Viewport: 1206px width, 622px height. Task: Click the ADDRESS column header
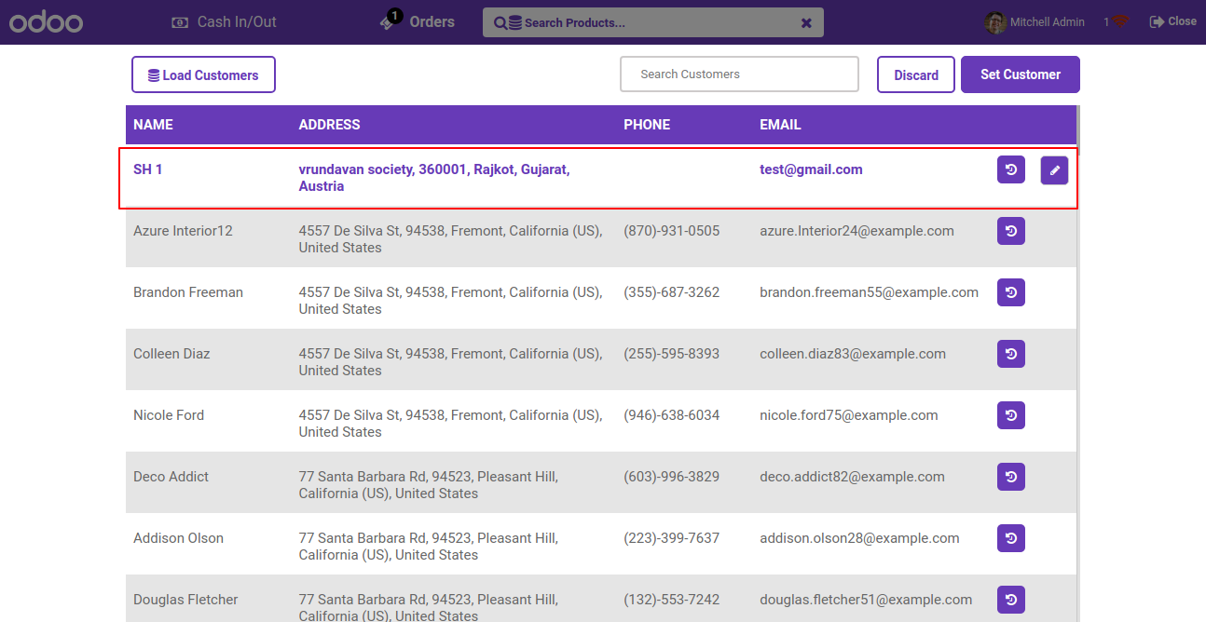(329, 125)
